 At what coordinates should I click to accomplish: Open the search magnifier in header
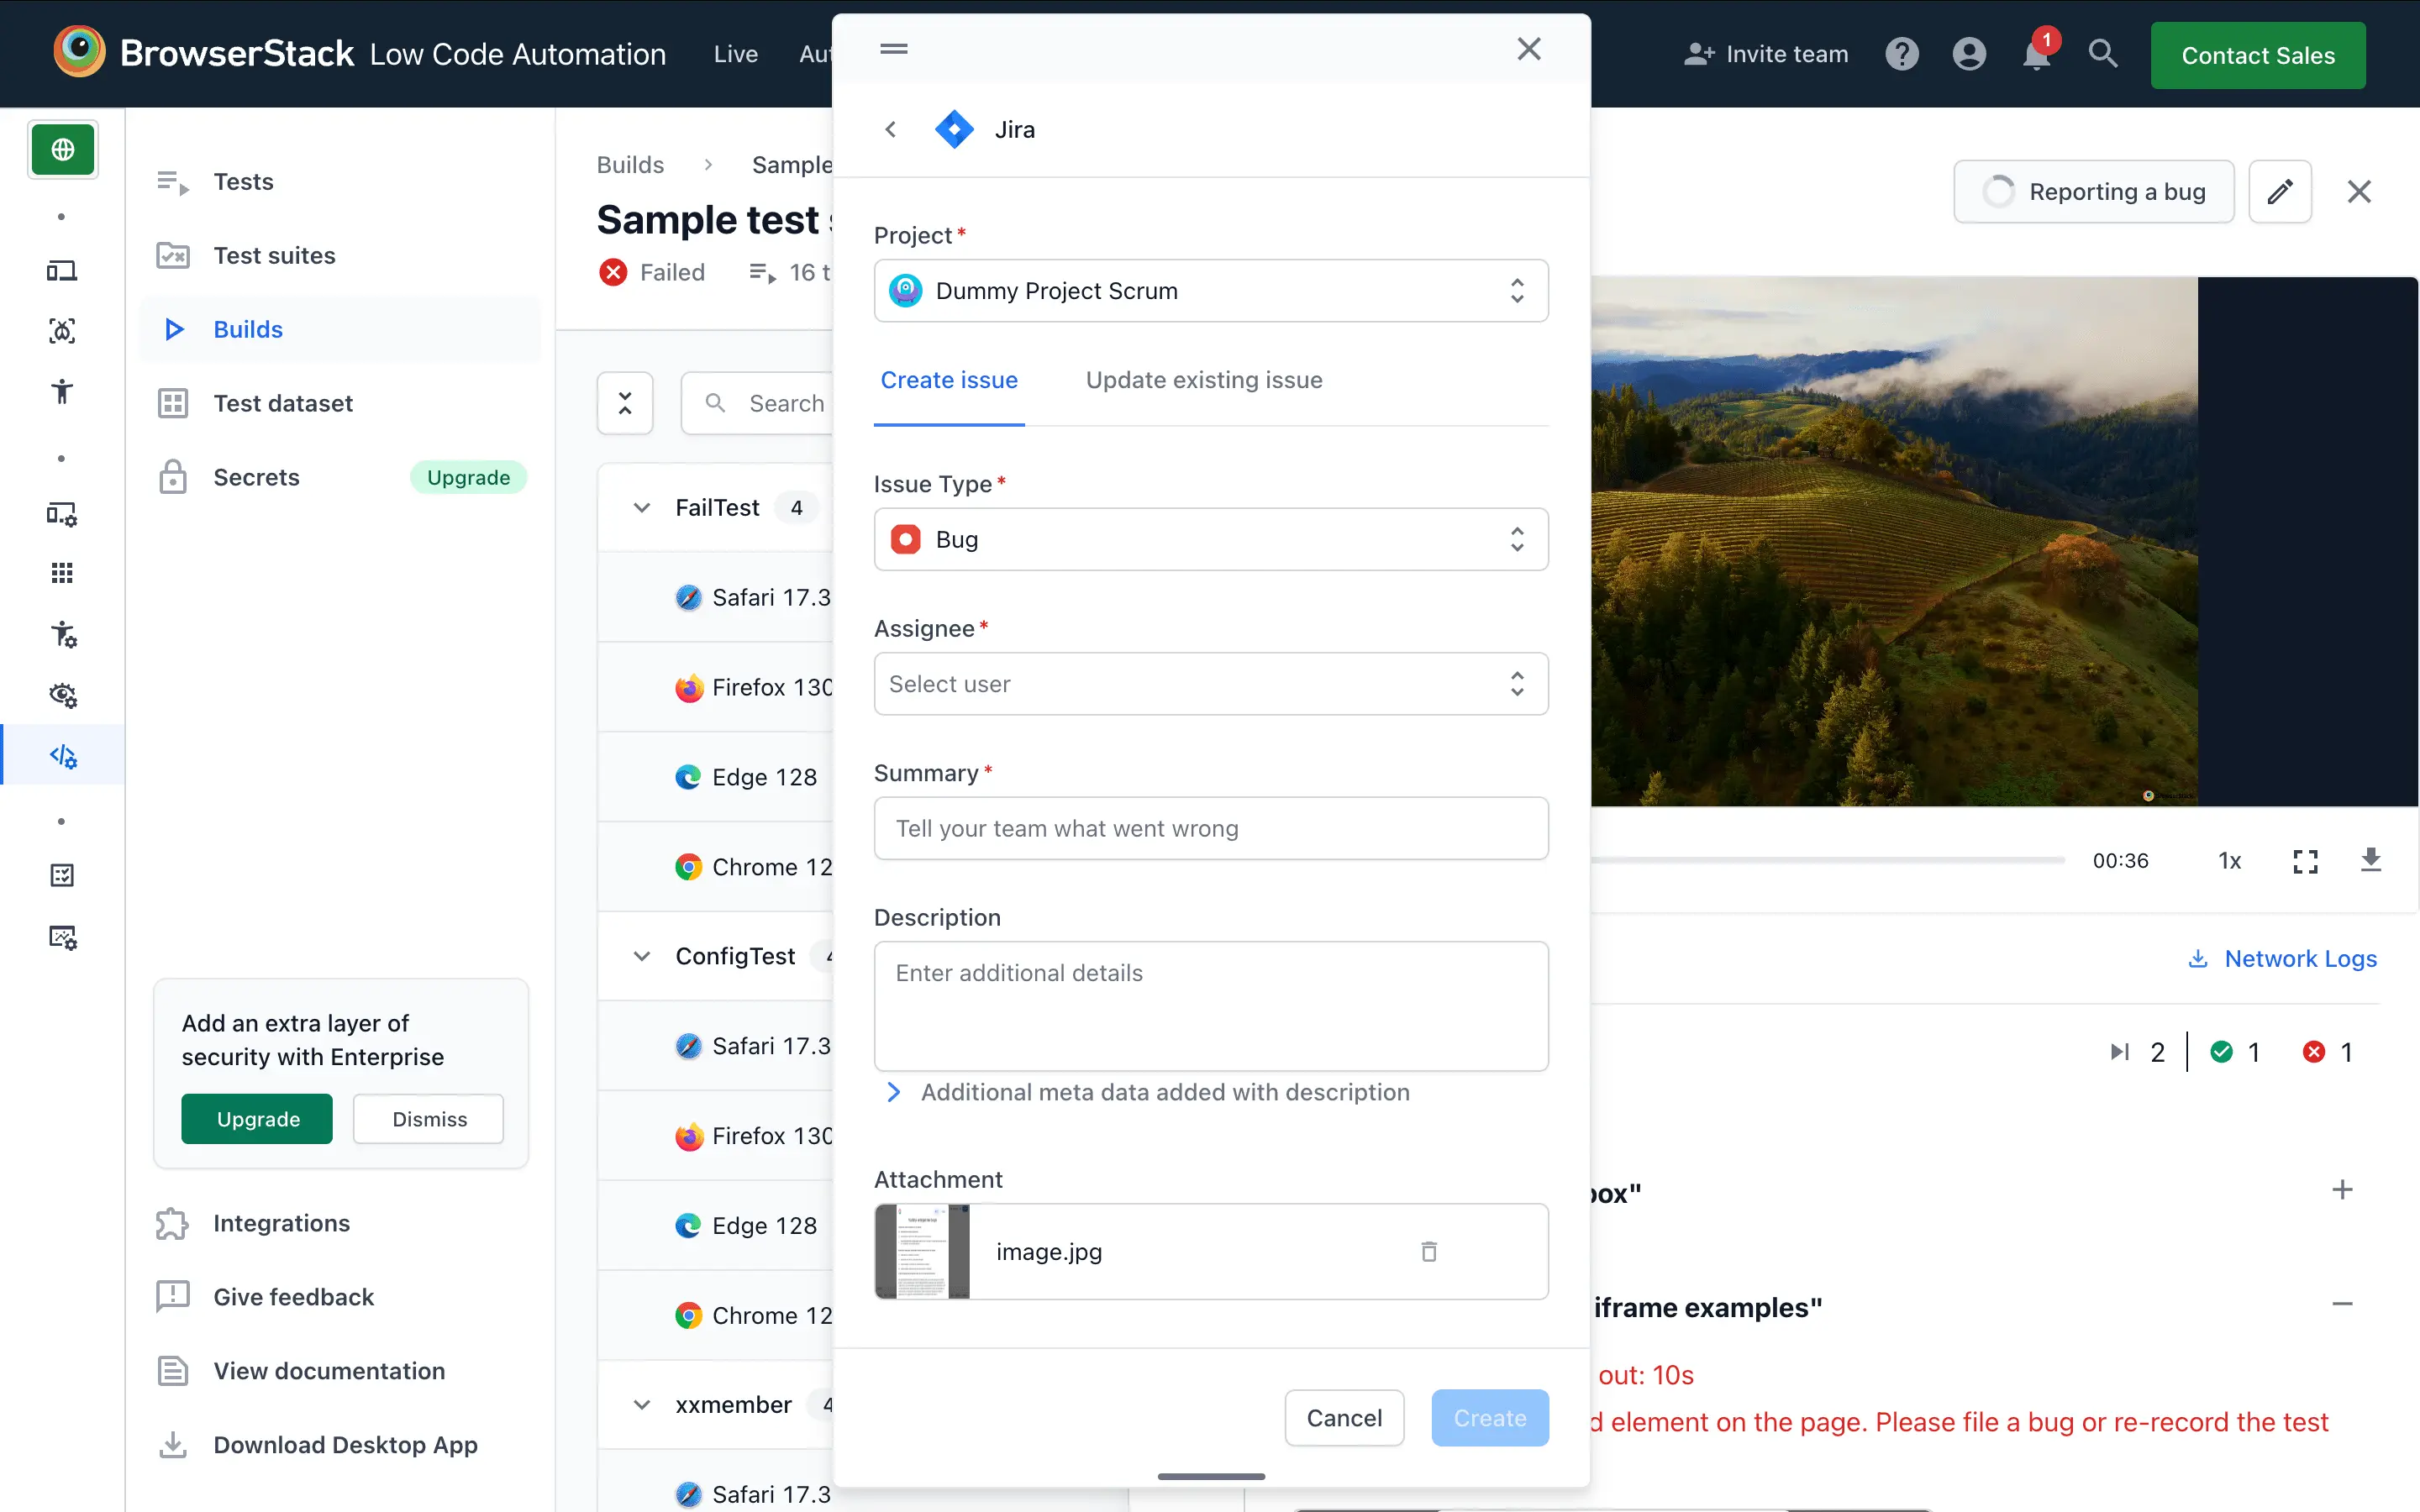pos(2102,54)
